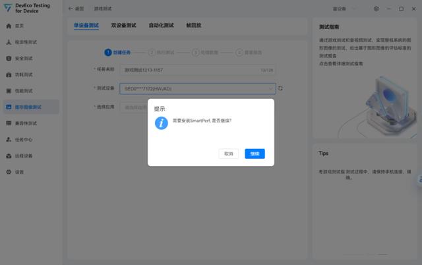
Task: Click step 2 执行测试
Action: [161, 53]
